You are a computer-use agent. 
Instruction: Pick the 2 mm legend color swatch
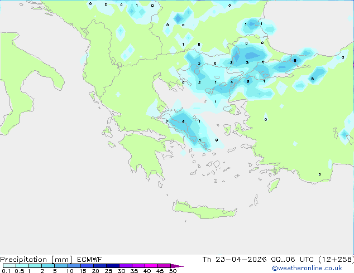click(48, 266)
